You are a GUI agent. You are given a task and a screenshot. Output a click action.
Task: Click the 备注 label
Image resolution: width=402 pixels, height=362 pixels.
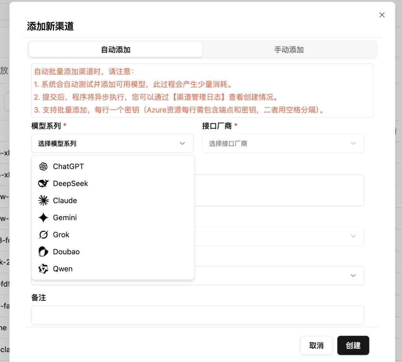point(39,298)
